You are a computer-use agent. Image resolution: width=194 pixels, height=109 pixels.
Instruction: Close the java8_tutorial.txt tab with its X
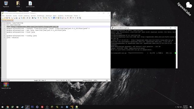[x=12, y=21]
